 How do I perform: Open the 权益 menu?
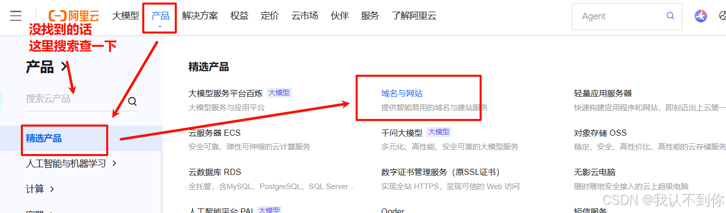239,15
